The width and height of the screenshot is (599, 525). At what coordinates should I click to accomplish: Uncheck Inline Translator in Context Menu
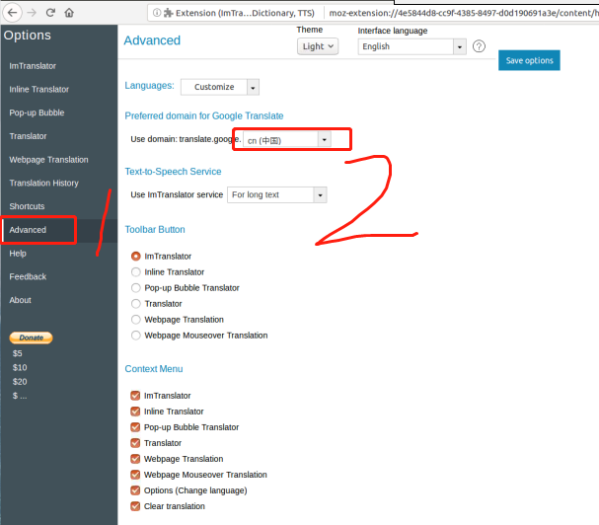135,412
